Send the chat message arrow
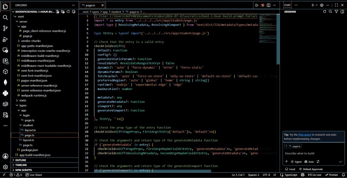This screenshot has width=347, height=178. [341, 162]
